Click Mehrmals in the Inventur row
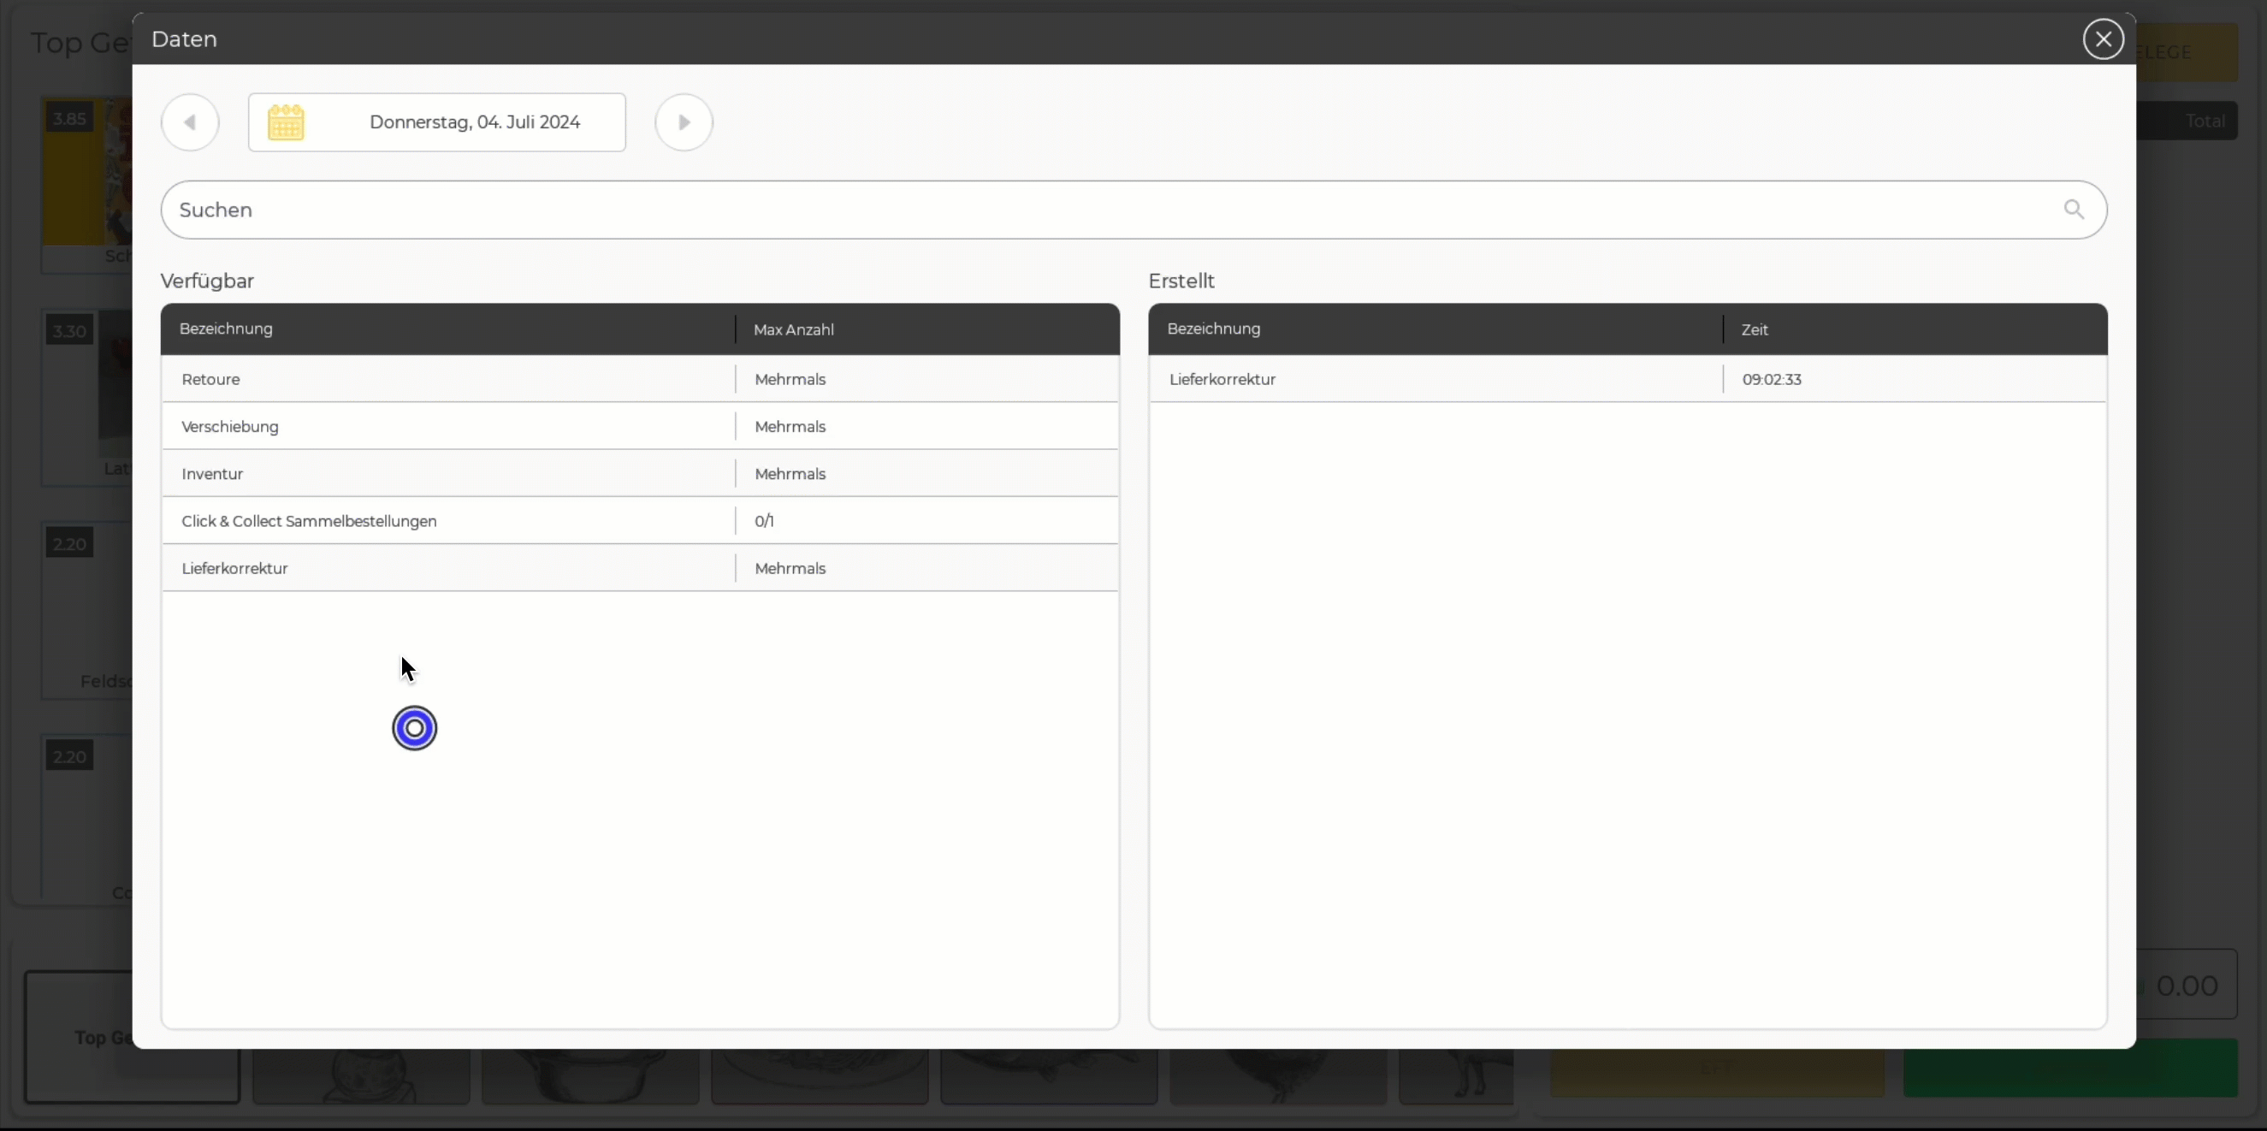2267x1131 pixels. (790, 473)
